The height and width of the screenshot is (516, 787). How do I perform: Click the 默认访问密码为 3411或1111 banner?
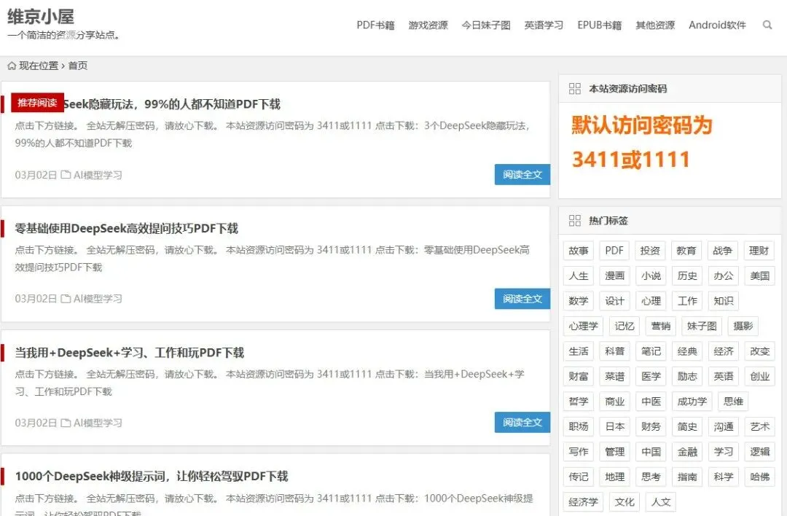(642, 143)
